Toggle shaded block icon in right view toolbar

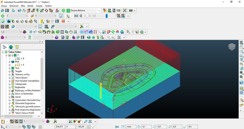tap(241, 83)
